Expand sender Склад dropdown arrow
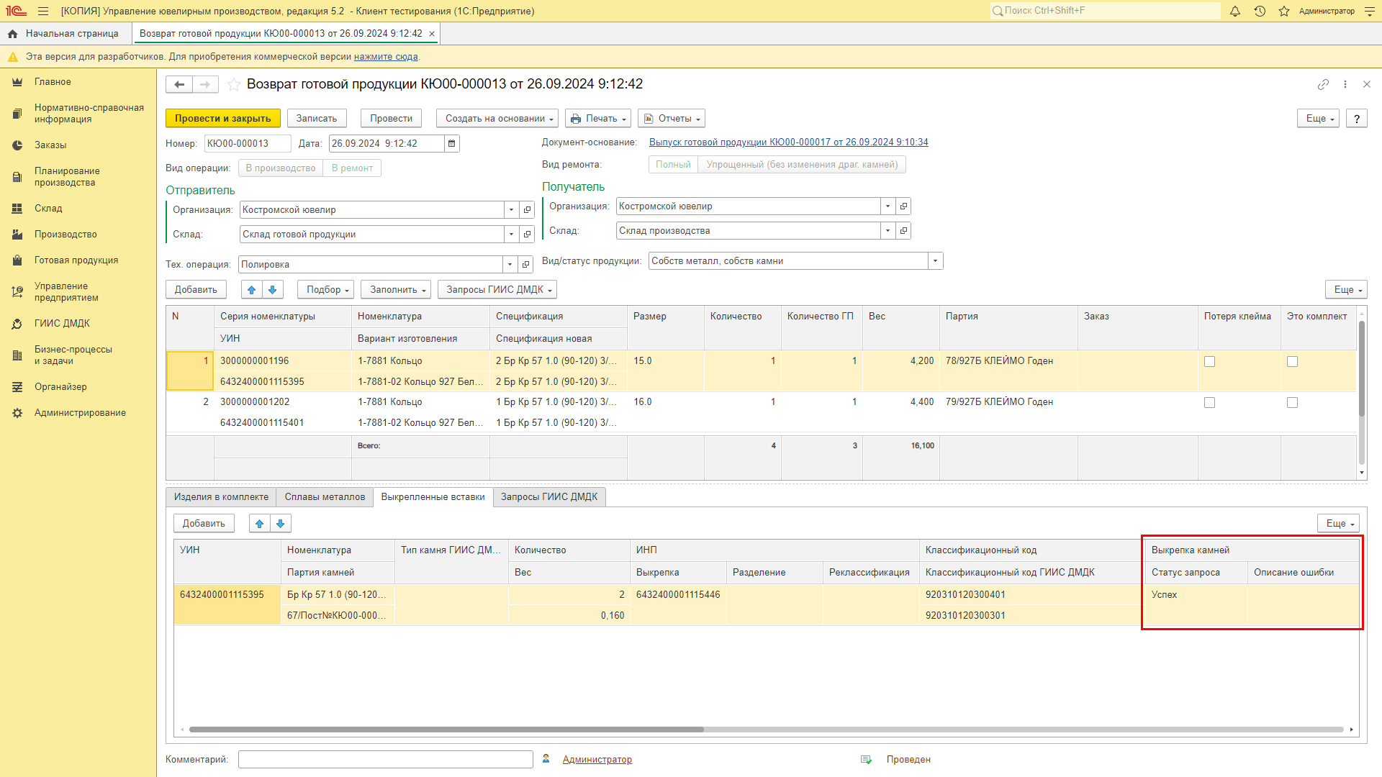The width and height of the screenshot is (1382, 777). coord(511,235)
